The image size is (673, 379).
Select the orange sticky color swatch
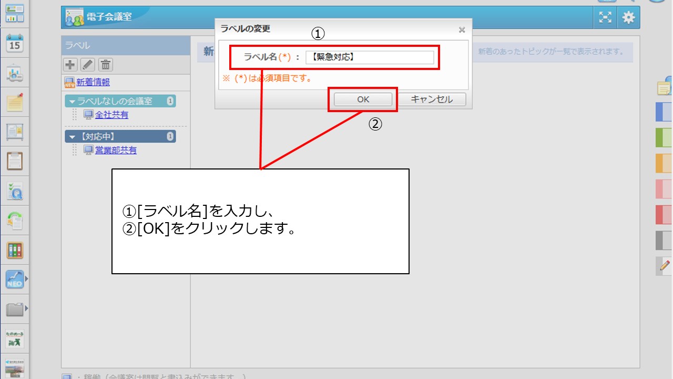[x=664, y=163]
